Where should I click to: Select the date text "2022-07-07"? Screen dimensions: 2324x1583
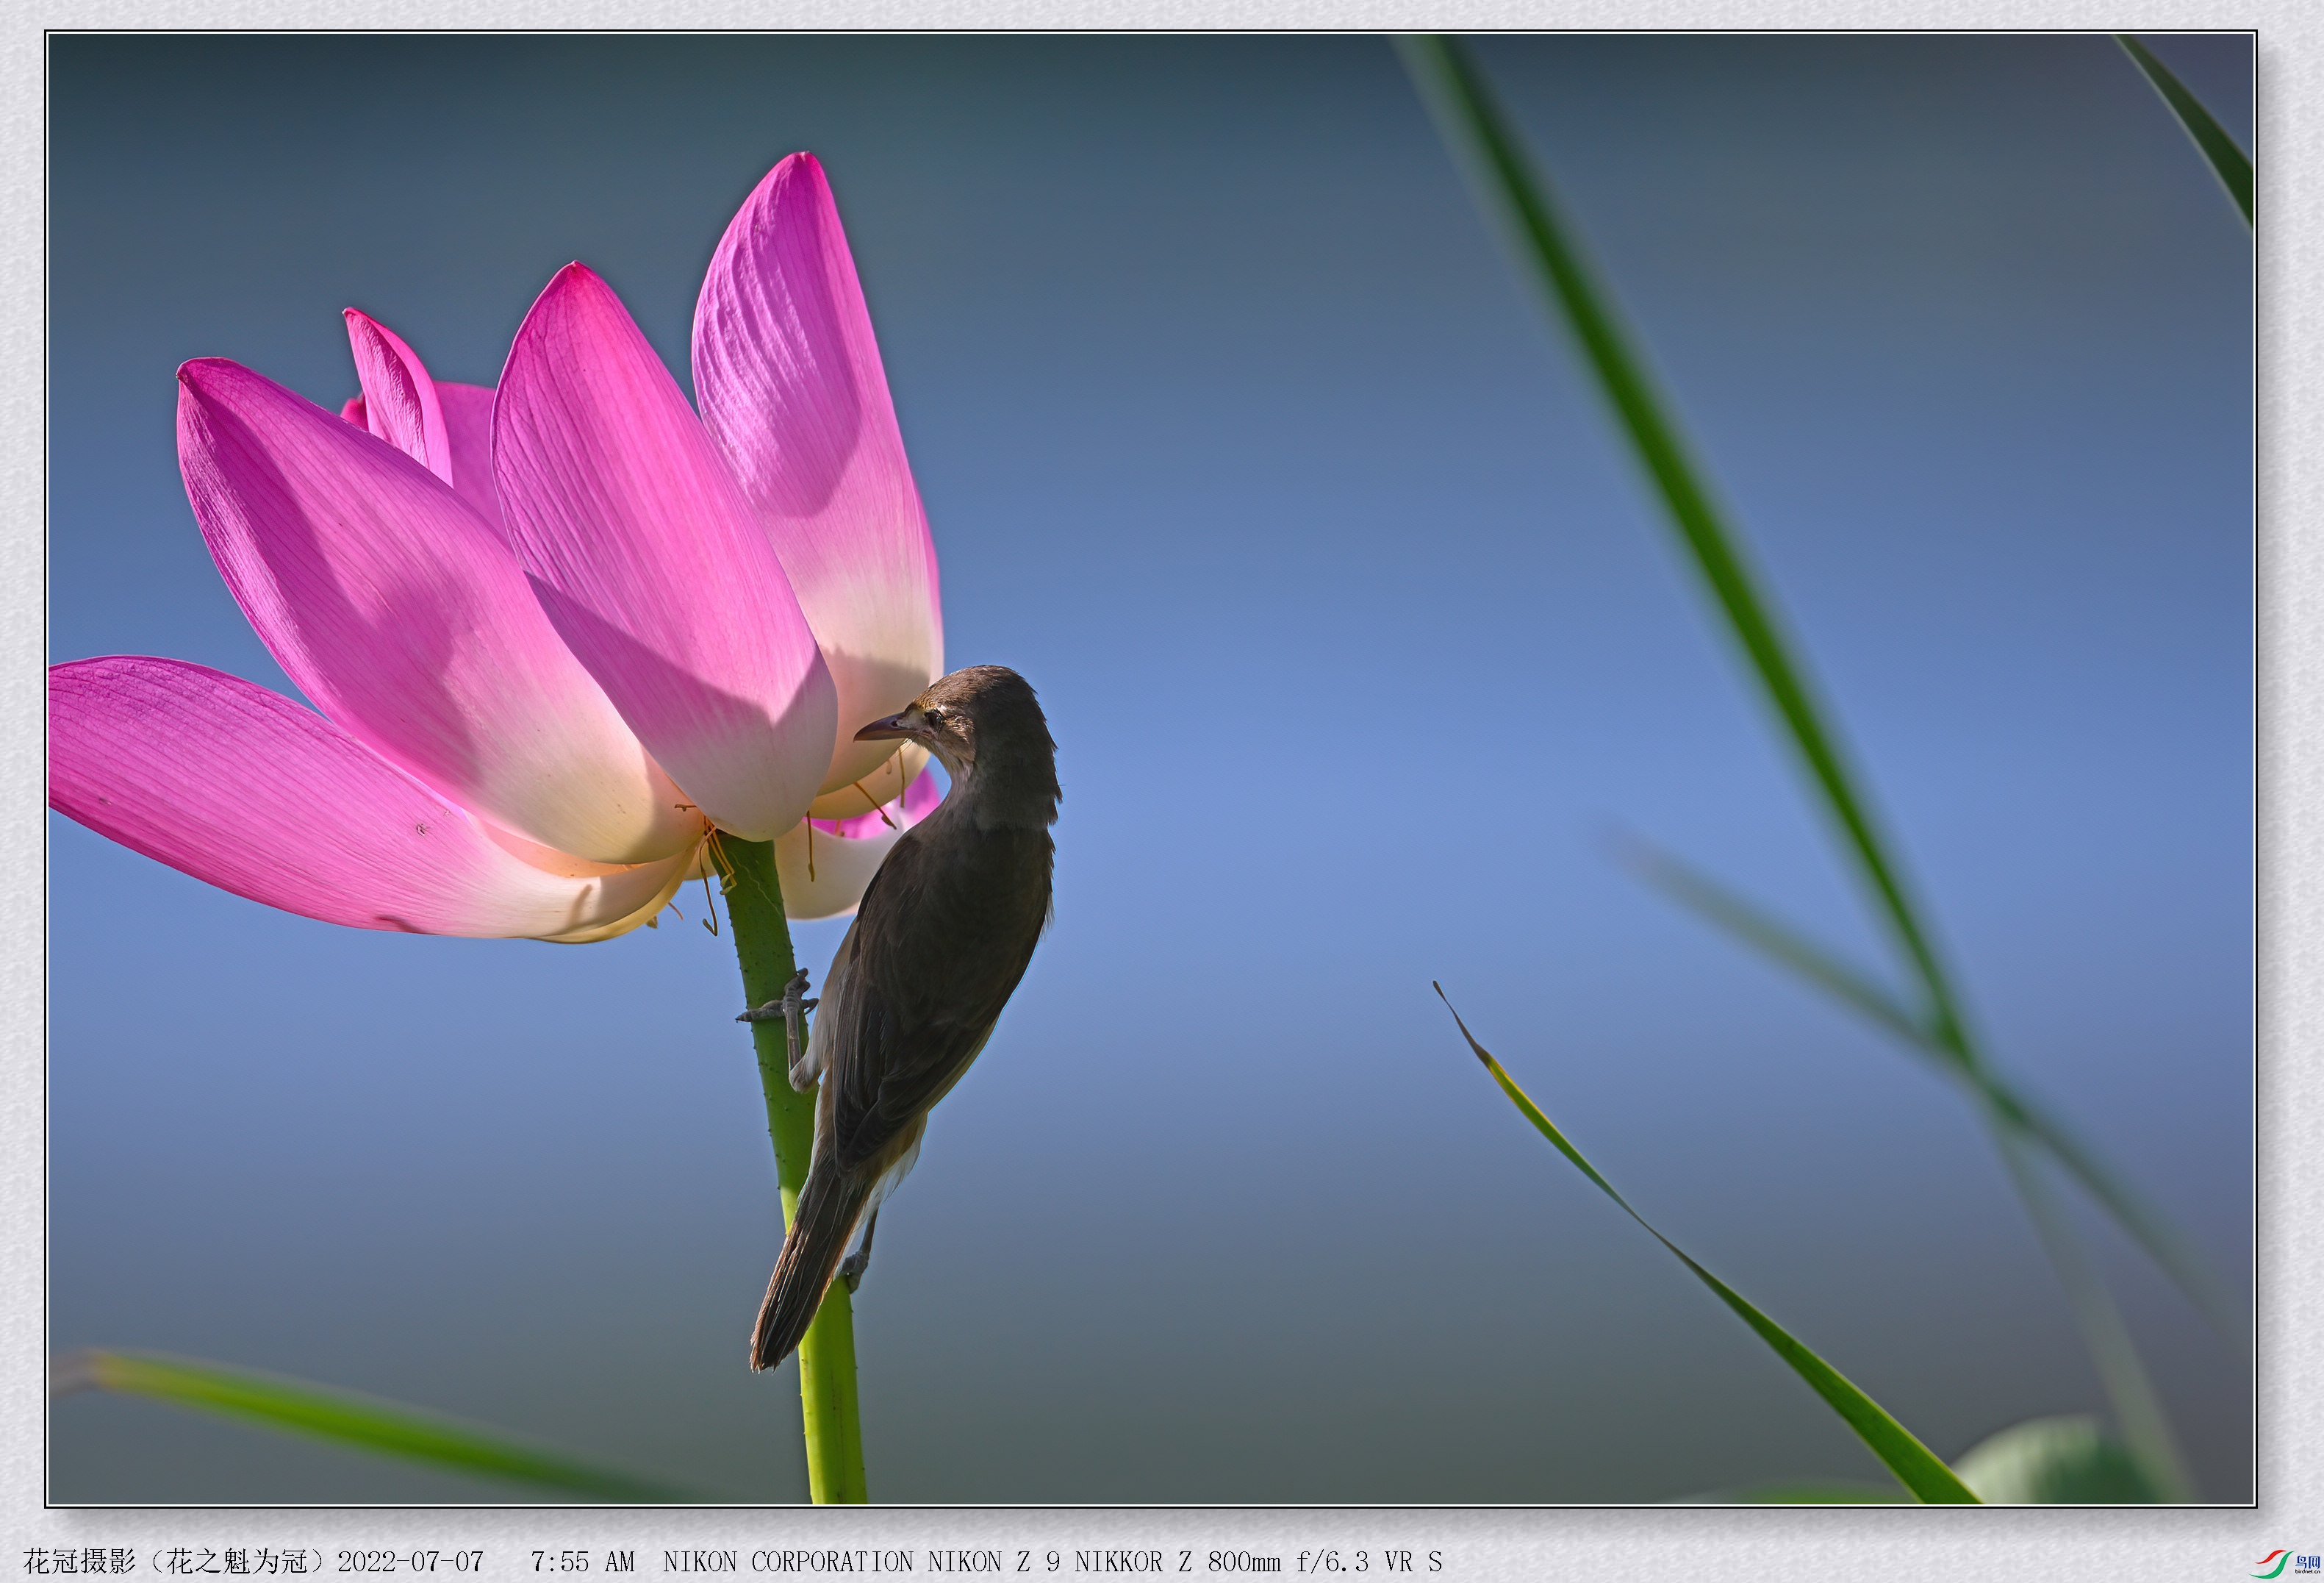pos(410,1561)
